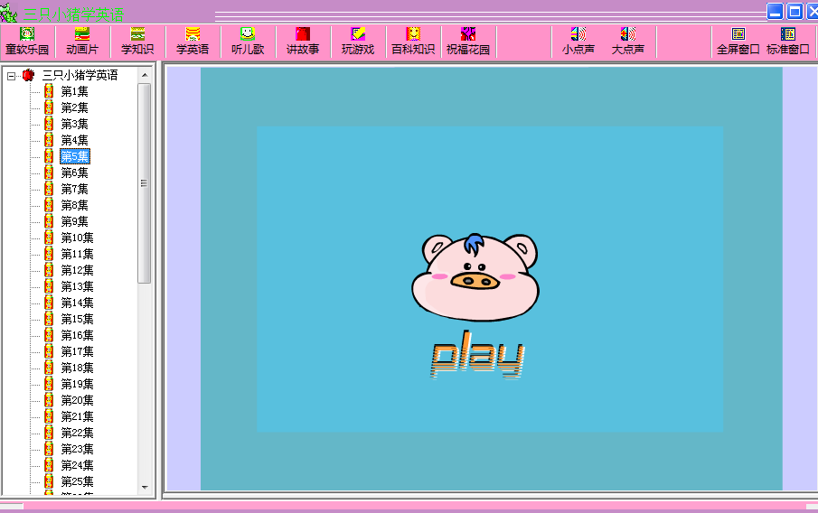Open the 百科知识 encyclopedia section
The width and height of the screenshot is (818, 513).
pos(413,42)
